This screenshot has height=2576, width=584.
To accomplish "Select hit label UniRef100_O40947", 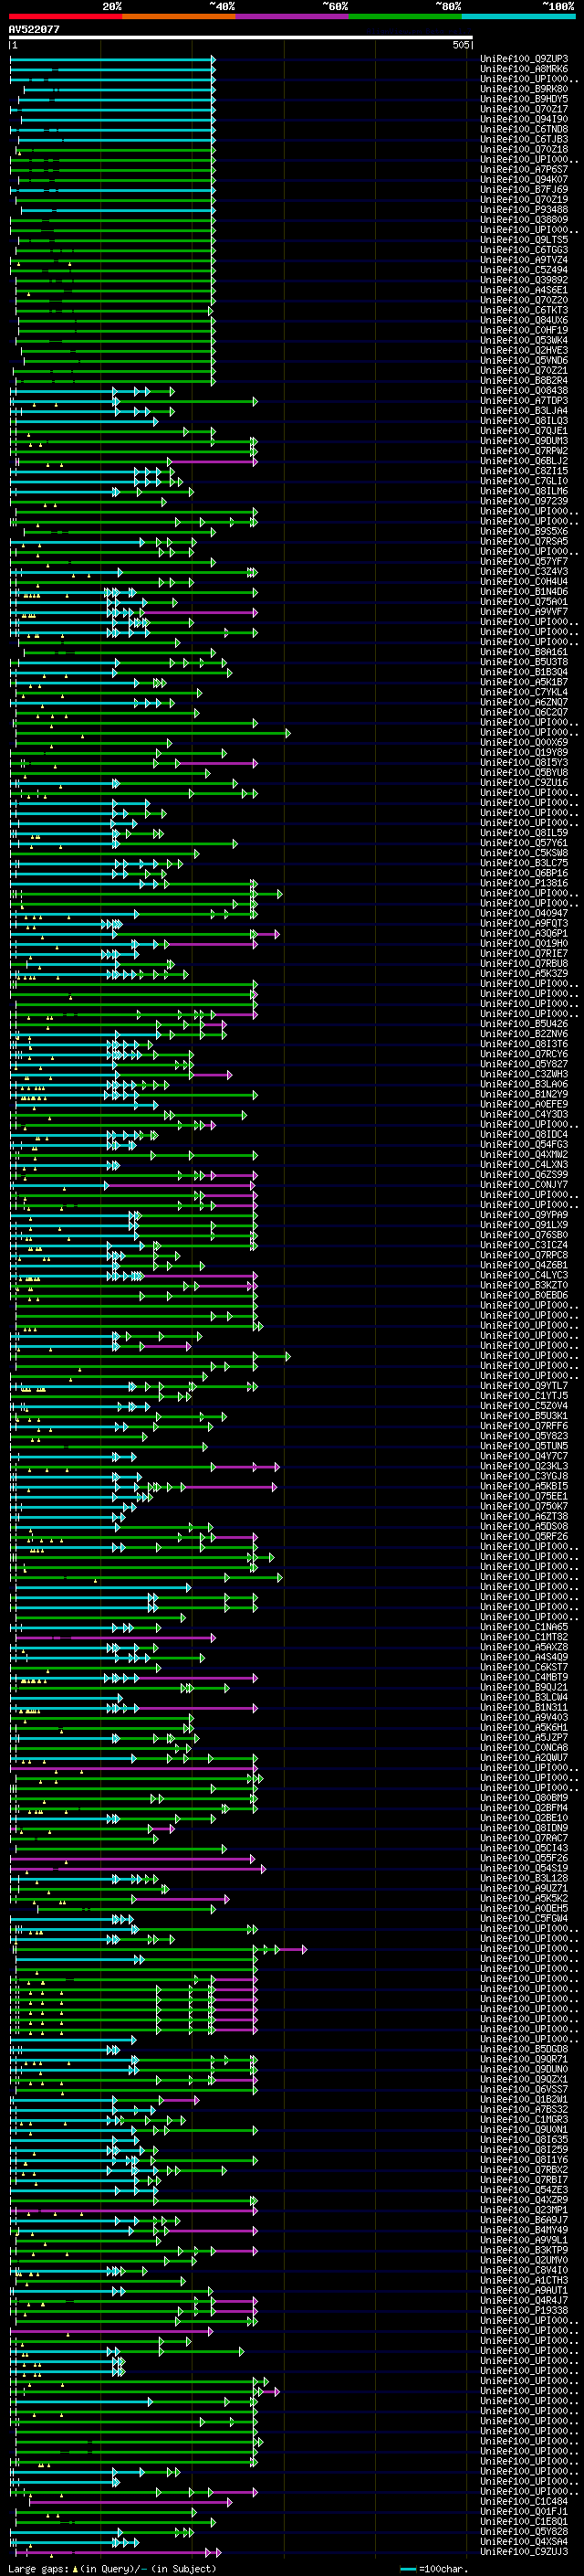I will click(x=524, y=914).
